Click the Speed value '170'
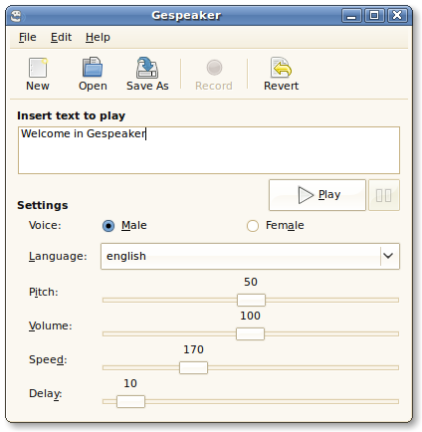 (193, 349)
